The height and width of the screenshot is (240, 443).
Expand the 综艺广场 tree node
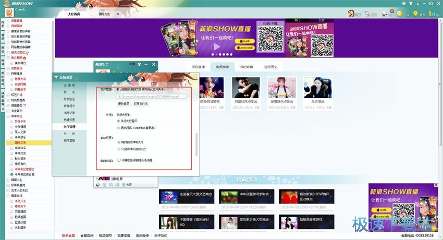[8, 95]
